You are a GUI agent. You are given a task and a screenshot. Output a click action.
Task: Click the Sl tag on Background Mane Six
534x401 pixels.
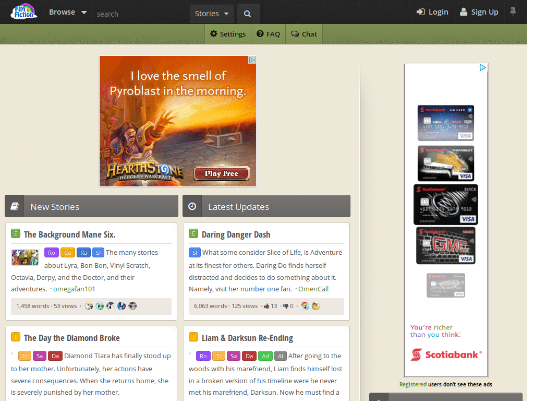click(99, 253)
